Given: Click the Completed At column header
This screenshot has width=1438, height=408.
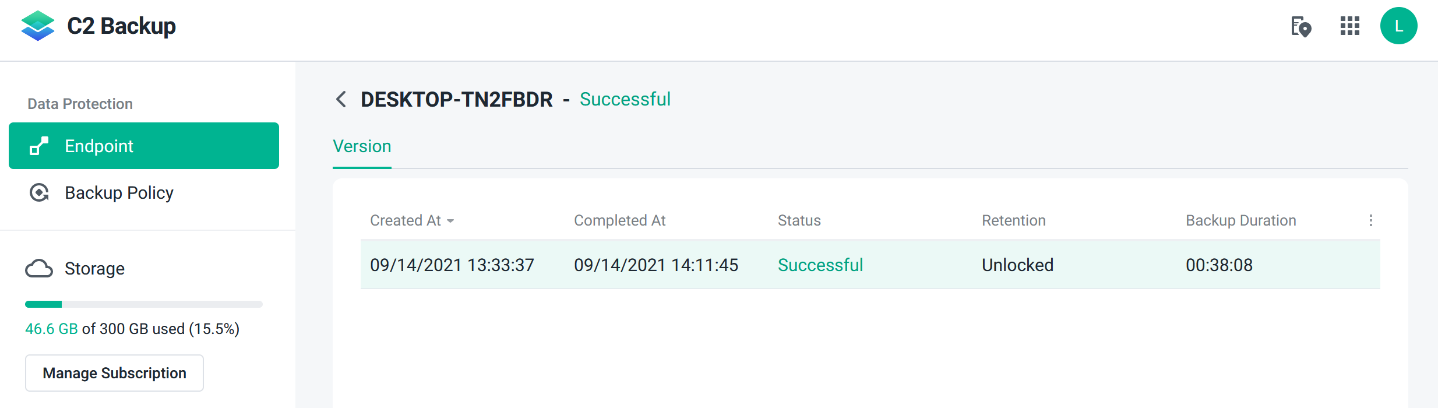Looking at the screenshot, I should [619, 220].
